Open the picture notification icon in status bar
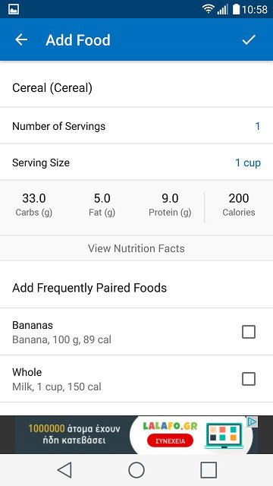 pos(14,9)
